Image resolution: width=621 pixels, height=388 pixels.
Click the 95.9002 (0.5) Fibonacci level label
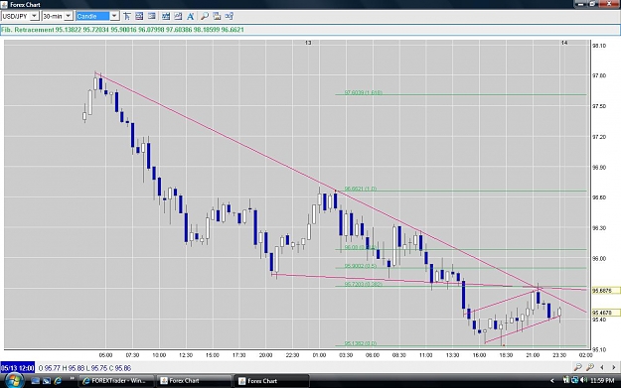pyautogui.click(x=361, y=266)
